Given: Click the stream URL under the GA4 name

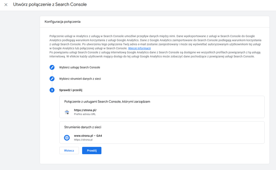Looking at the screenshot, I should 83,140.
